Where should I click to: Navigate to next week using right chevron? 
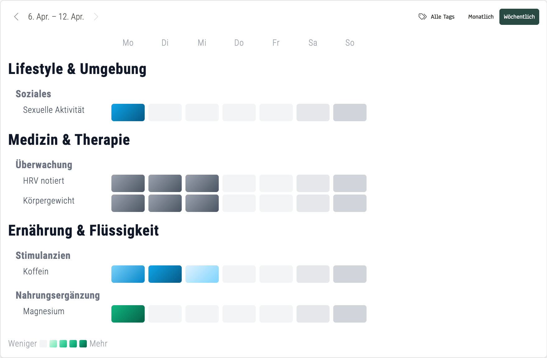coord(96,16)
